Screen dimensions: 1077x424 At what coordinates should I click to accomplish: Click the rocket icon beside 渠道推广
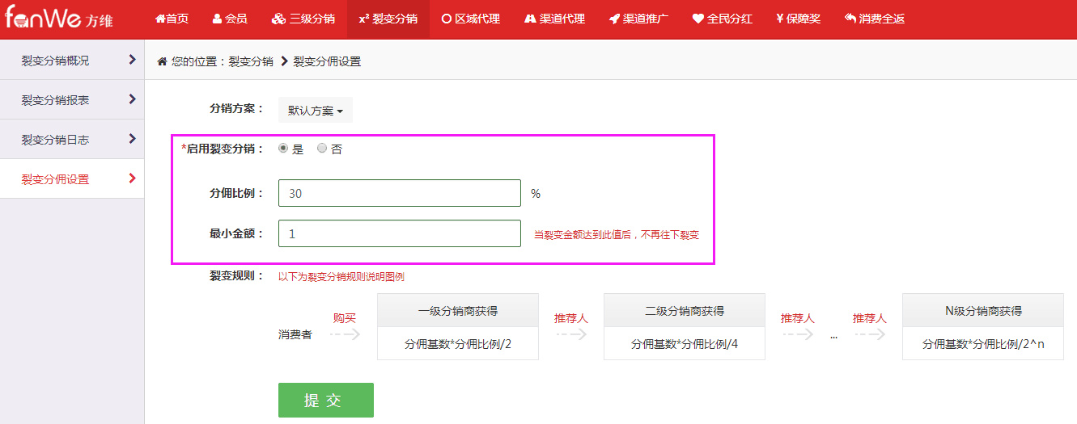point(615,19)
